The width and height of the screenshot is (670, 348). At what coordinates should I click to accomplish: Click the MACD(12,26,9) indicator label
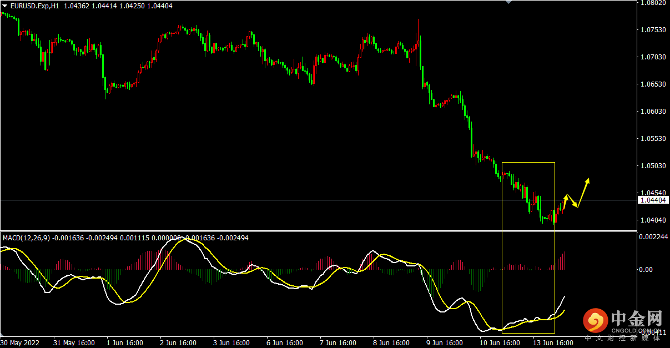26,238
